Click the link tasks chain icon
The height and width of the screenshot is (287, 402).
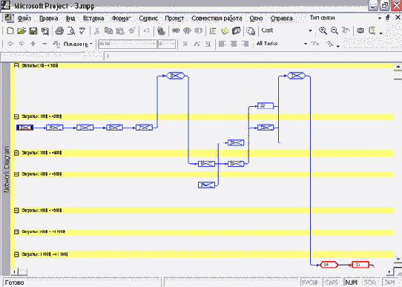tap(176, 30)
